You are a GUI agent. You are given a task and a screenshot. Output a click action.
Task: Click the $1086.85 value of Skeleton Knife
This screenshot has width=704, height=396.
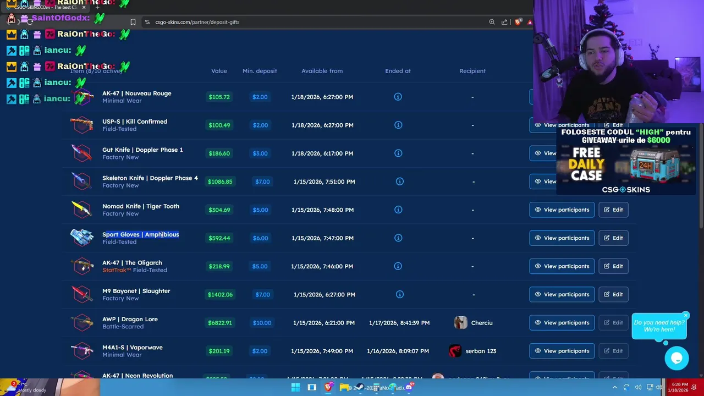pos(219,182)
